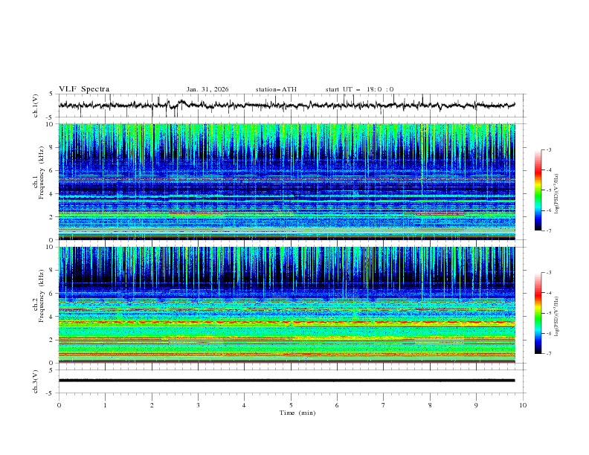This screenshot has width=589, height=455.
Task: Click the ch.1 'Frequency (kHz)' axis label
Action: pyautogui.click(x=42, y=173)
